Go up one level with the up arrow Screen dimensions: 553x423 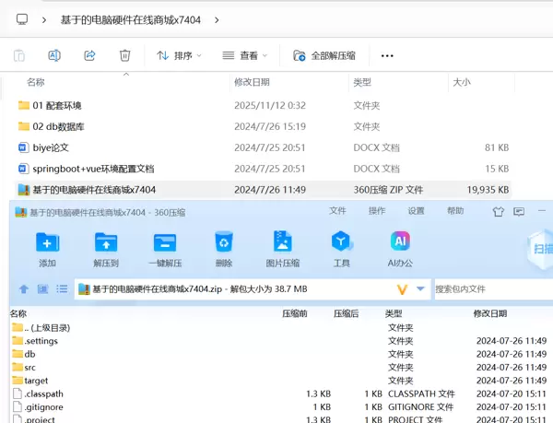[x=24, y=289]
